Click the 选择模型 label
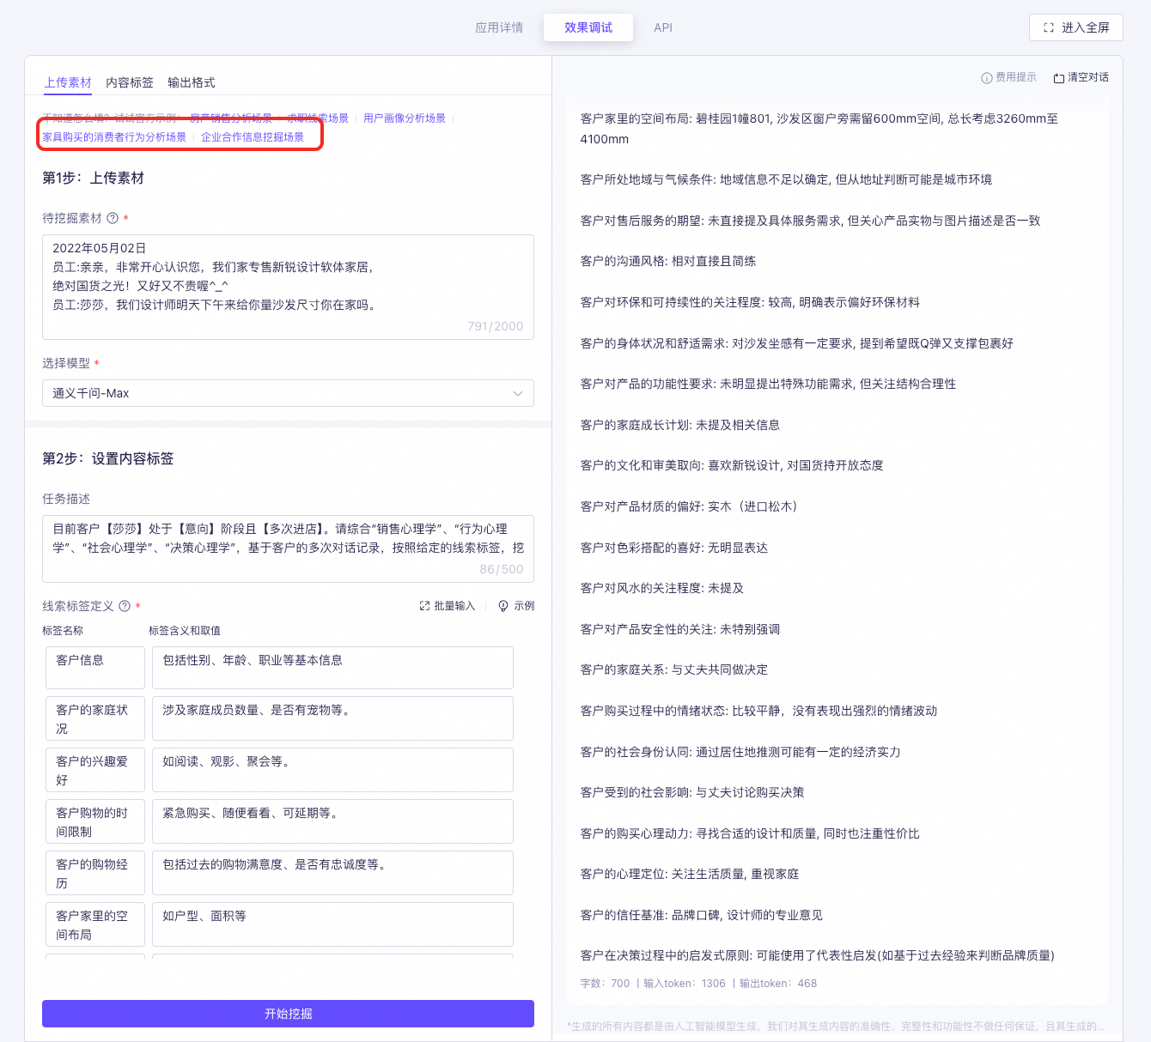The image size is (1151, 1042). pos(66,363)
